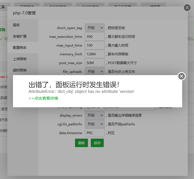Edit the max_execution_time field
The height and width of the screenshot is (179, 194).
click(x=95, y=36)
